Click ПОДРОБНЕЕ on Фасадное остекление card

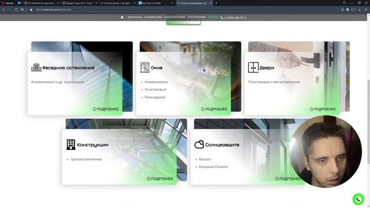coord(106,109)
